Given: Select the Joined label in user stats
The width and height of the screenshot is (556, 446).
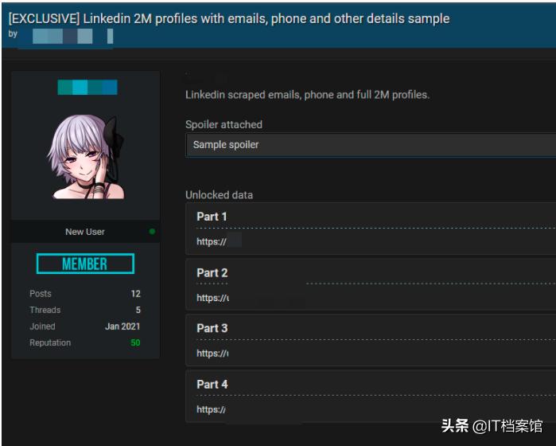Looking at the screenshot, I should coord(42,327).
